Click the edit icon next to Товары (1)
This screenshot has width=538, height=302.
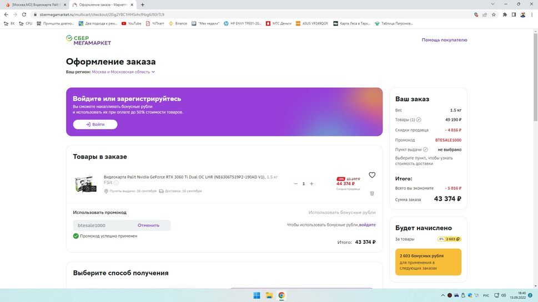(419, 120)
